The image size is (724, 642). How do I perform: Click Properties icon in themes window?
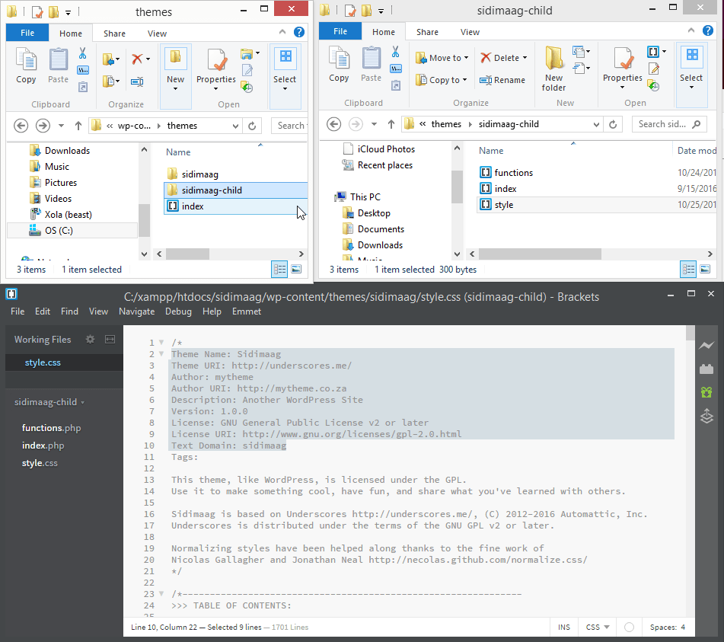point(216,60)
